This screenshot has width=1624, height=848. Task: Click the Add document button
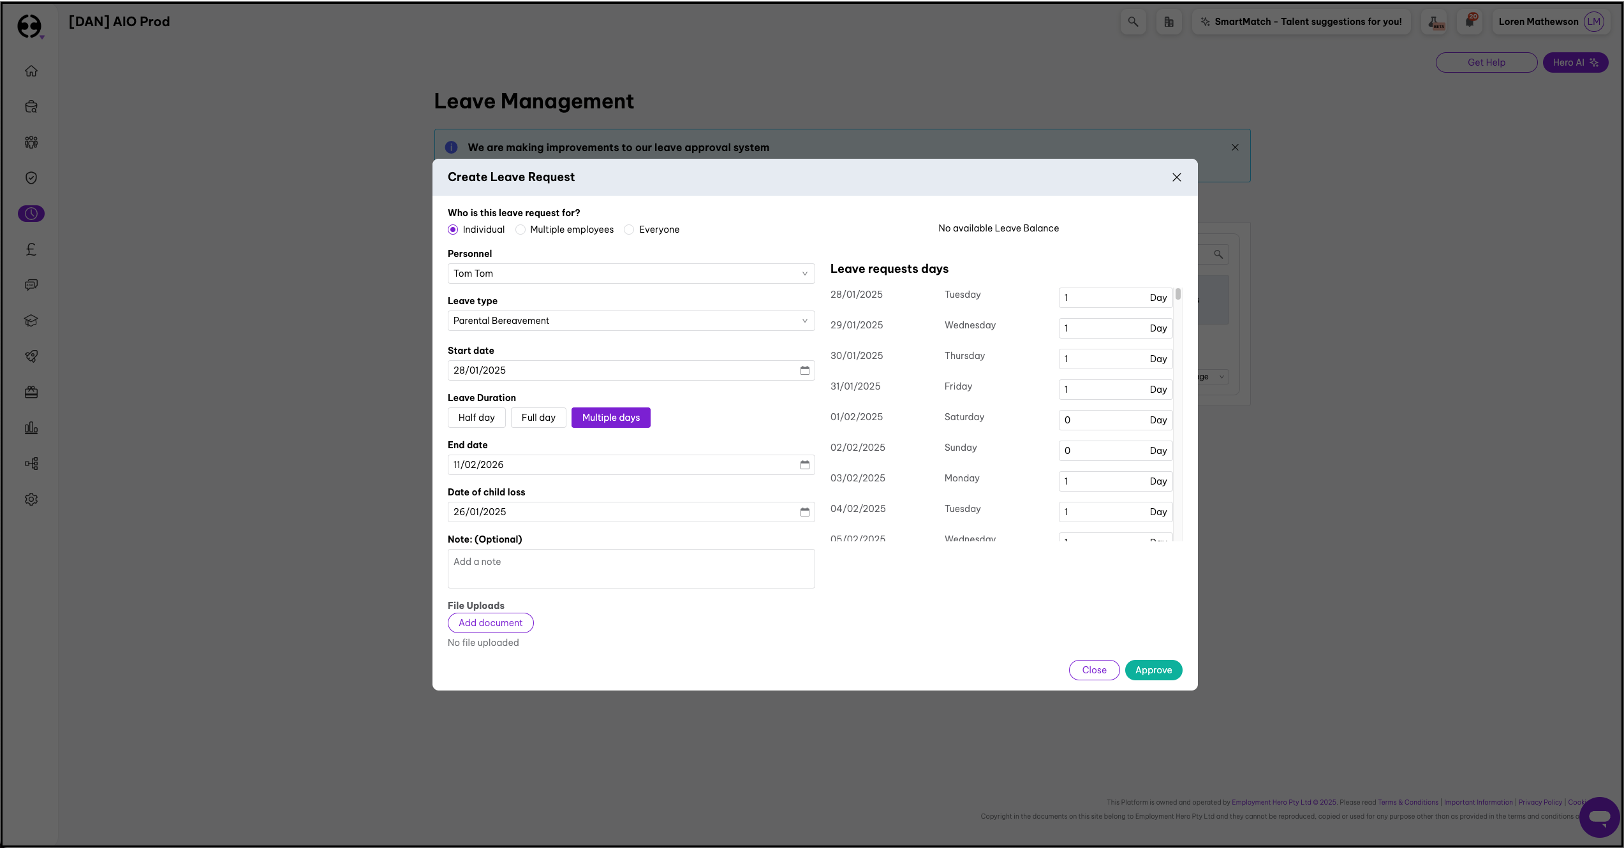coord(491,623)
